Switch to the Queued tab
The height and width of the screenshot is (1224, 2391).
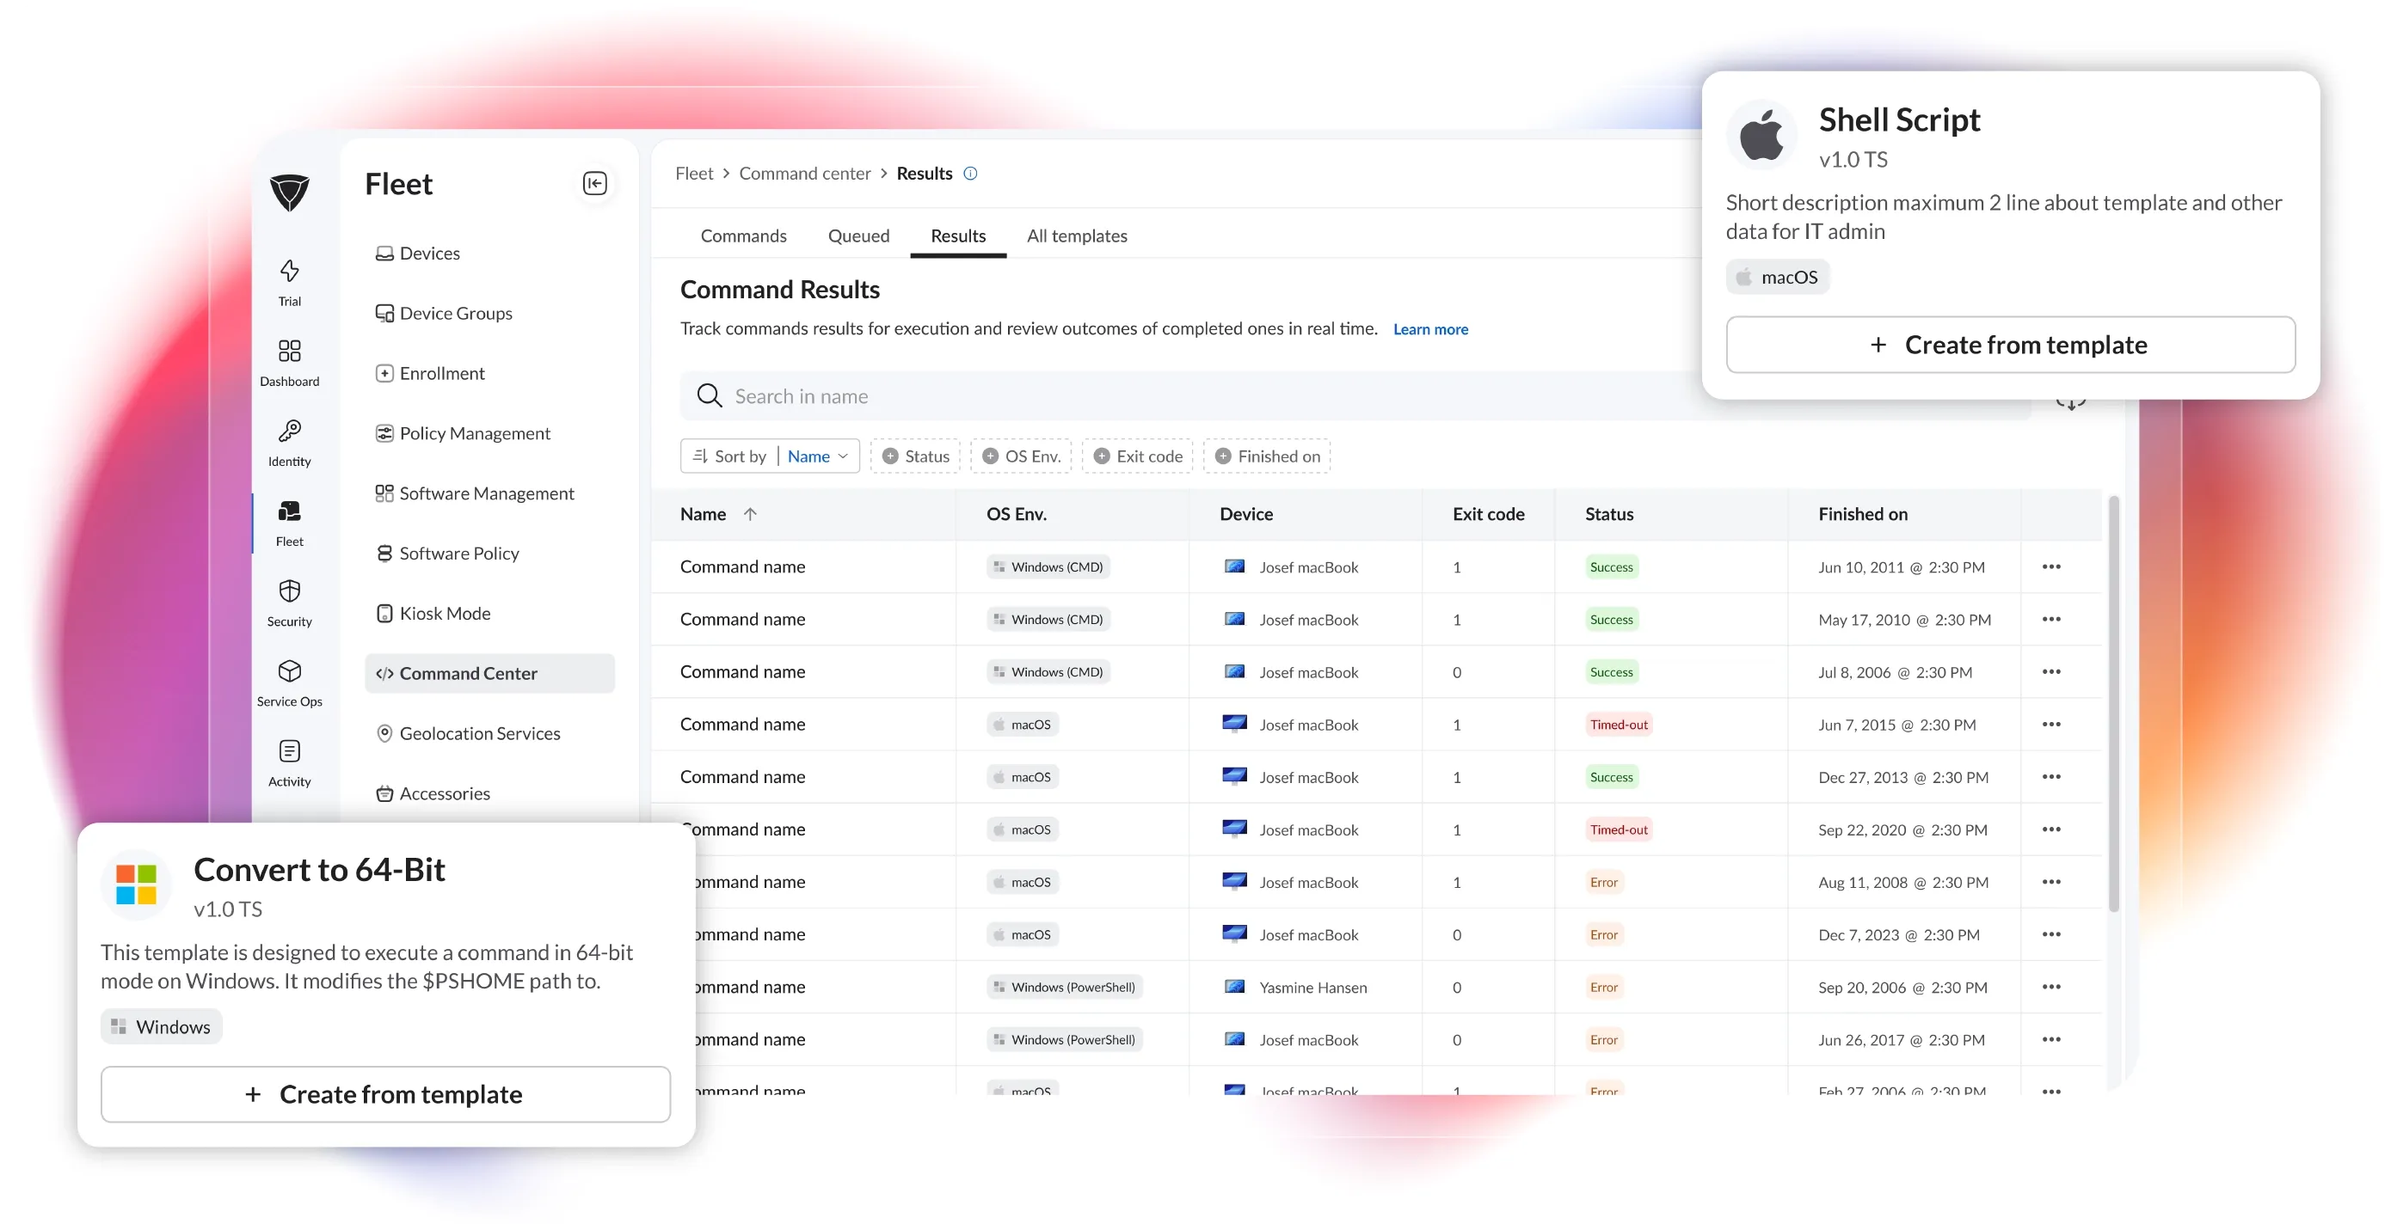point(858,236)
